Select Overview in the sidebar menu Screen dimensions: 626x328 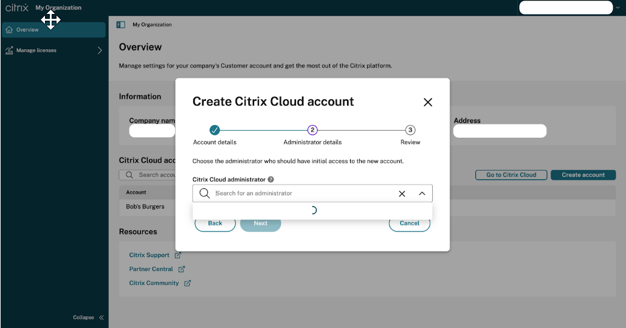coord(54,30)
